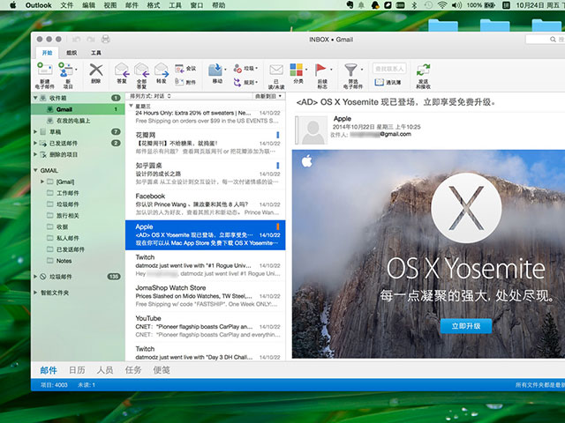Open the Bluetooth icon in macOS menu bar
Image resolution: width=565 pixels, height=423 pixels.
coord(414,5)
